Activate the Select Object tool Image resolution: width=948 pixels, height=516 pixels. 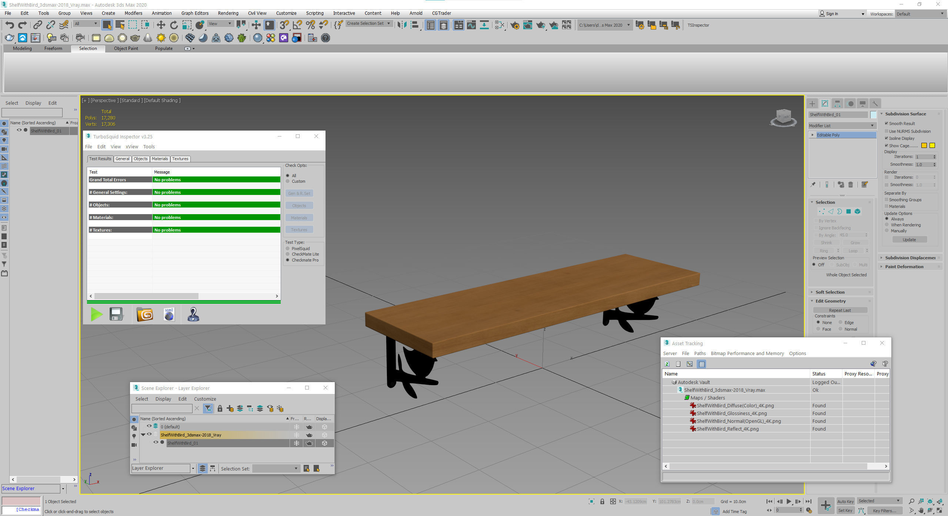pos(107,25)
